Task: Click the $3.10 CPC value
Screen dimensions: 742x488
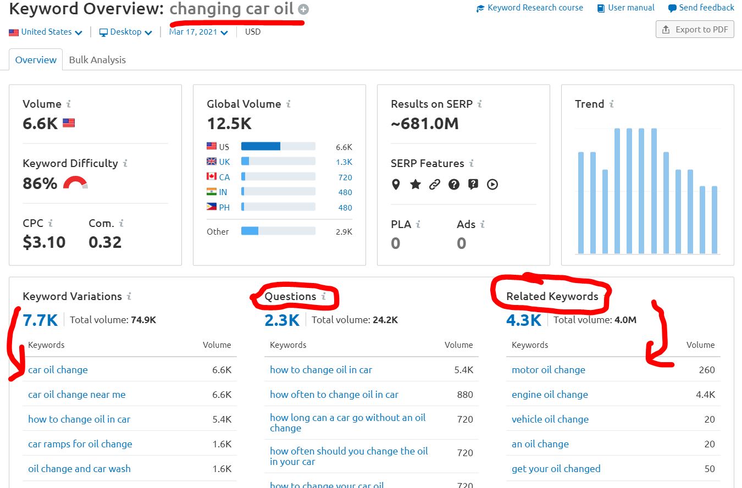Action: [44, 242]
